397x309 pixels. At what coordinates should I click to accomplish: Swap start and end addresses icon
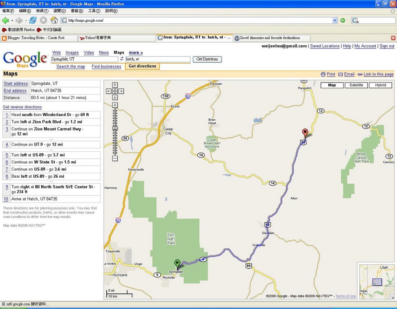pyautogui.click(x=122, y=58)
